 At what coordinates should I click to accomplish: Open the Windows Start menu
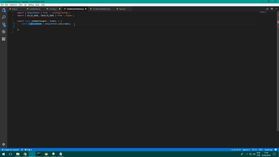(x=3, y=154)
